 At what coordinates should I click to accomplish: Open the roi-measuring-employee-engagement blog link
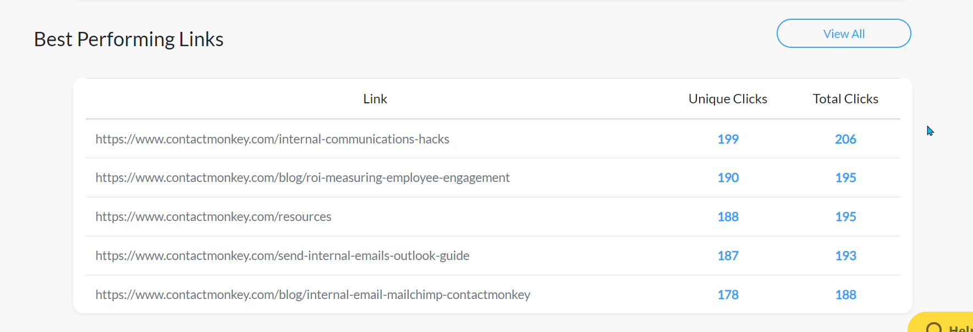pyautogui.click(x=302, y=178)
